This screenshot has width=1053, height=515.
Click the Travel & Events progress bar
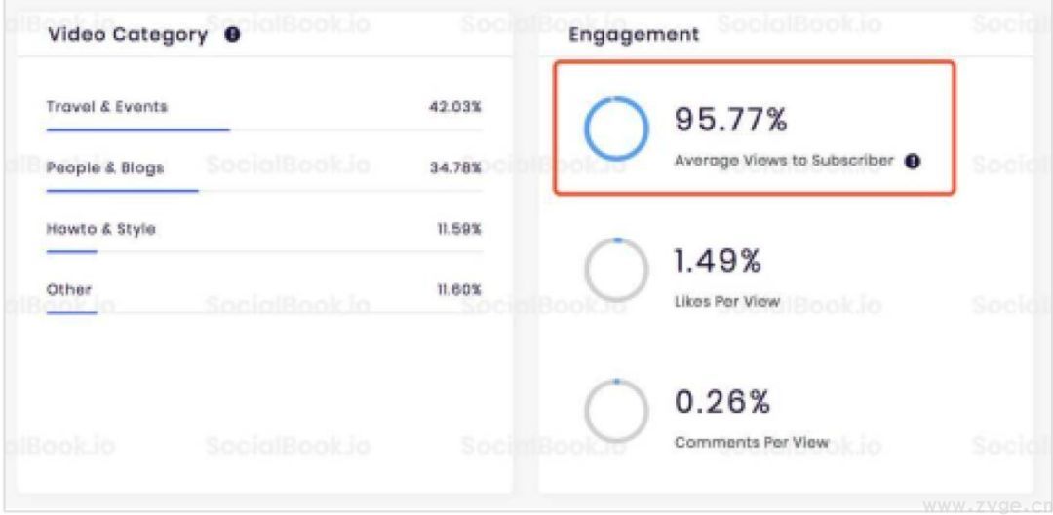(137, 129)
